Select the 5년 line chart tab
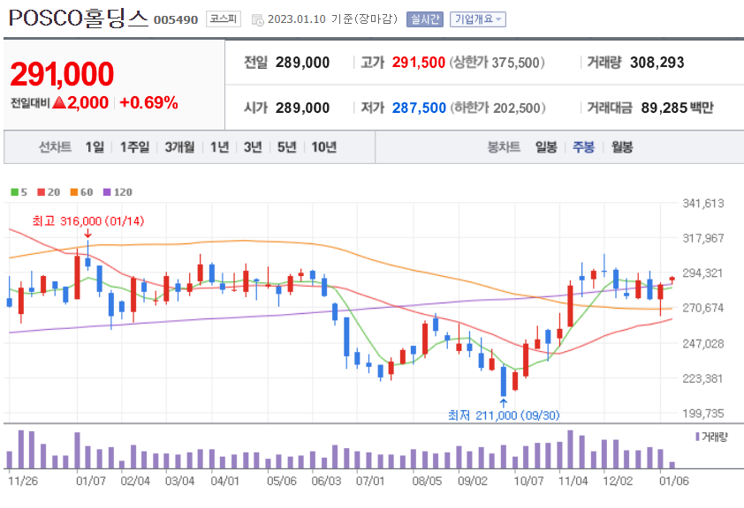 [286, 147]
